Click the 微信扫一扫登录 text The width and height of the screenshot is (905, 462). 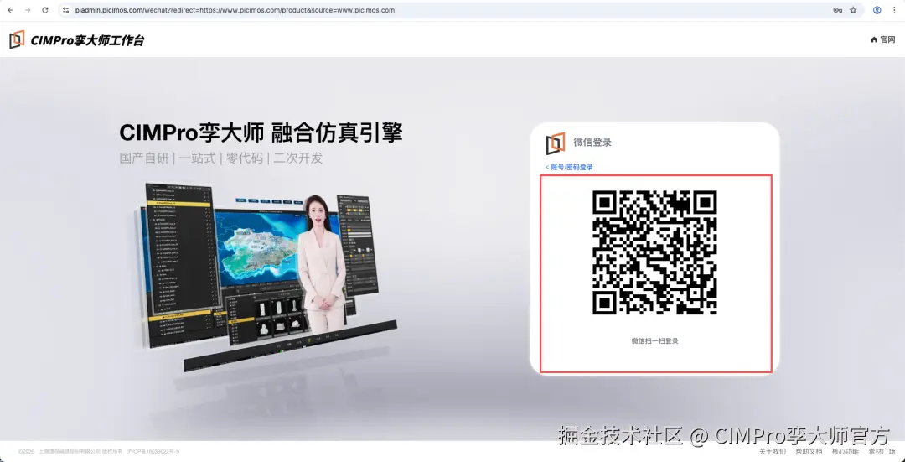[654, 341]
